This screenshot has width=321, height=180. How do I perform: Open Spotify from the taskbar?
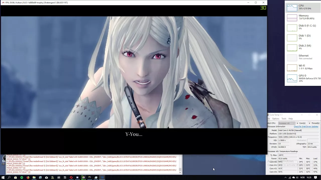[22, 177]
